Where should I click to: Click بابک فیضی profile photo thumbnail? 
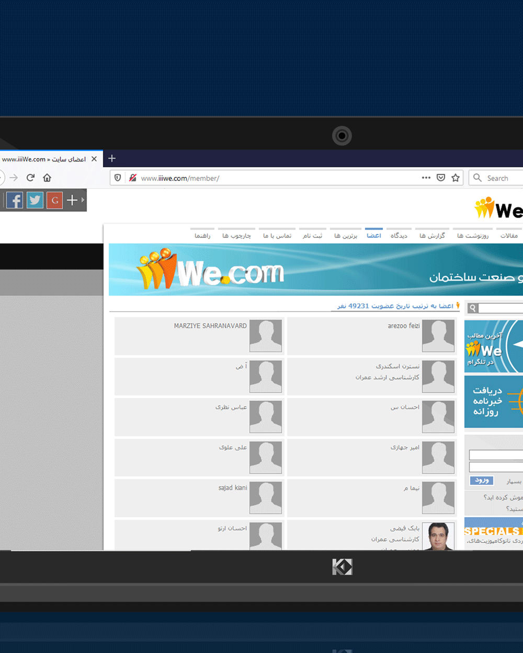438,536
